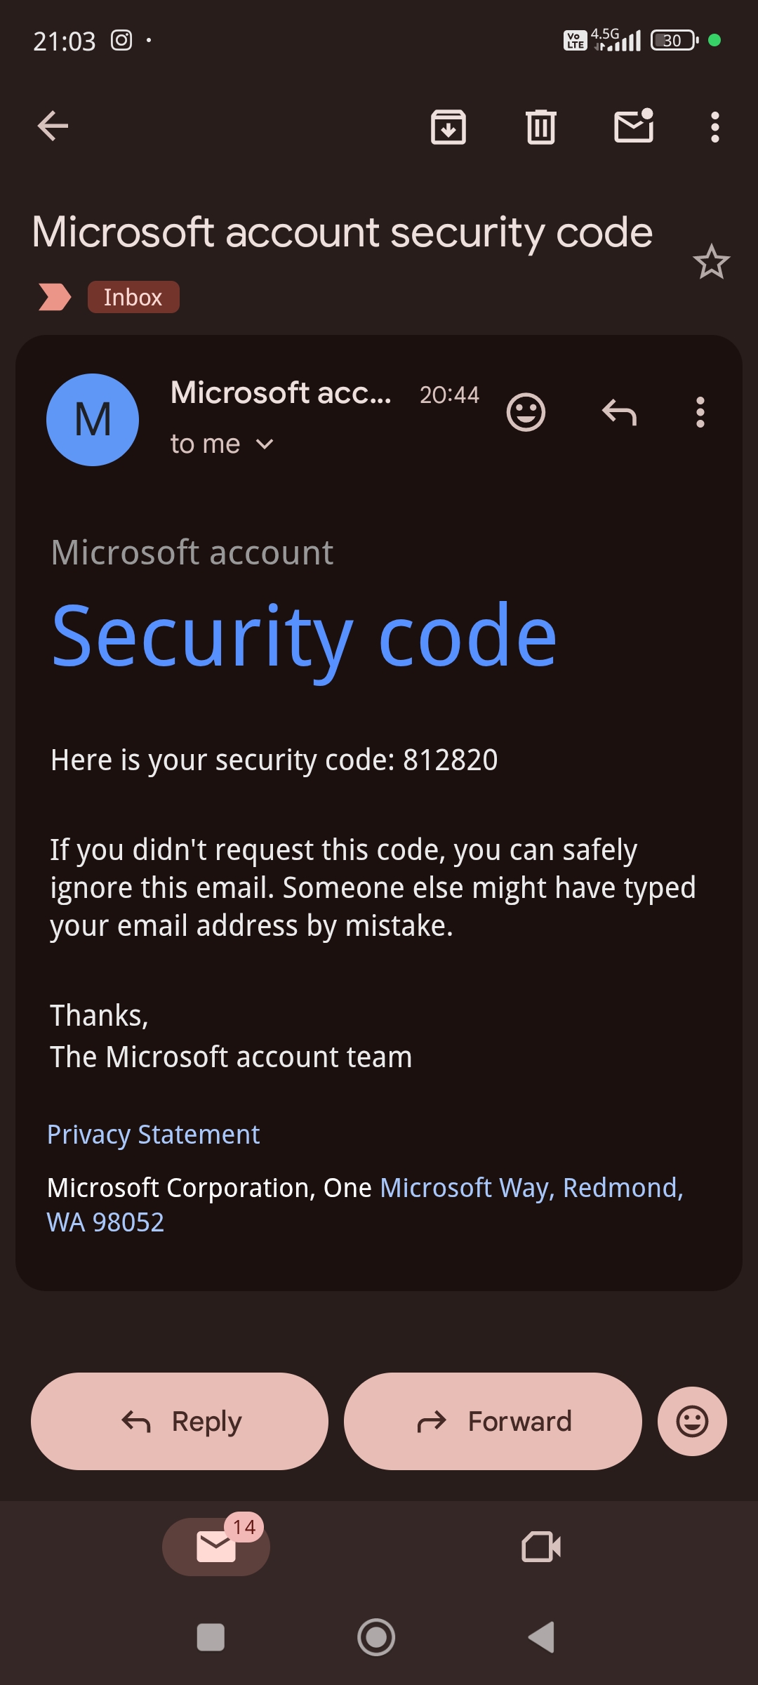Go back to the inbox list
Screen dimensions: 758x1685
click(x=53, y=126)
